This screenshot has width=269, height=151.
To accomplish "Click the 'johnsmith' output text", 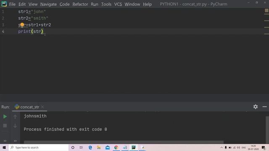I will (x=35, y=116).
